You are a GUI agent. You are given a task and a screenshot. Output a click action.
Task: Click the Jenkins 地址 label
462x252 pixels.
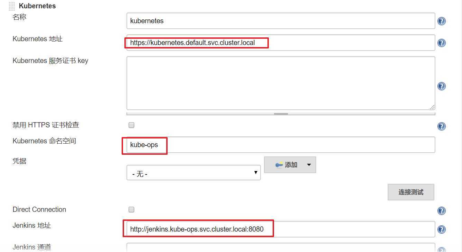pos(32,225)
